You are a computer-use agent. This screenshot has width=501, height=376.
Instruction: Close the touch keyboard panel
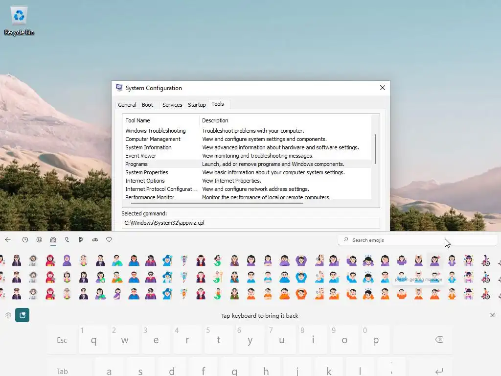[492, 315]
